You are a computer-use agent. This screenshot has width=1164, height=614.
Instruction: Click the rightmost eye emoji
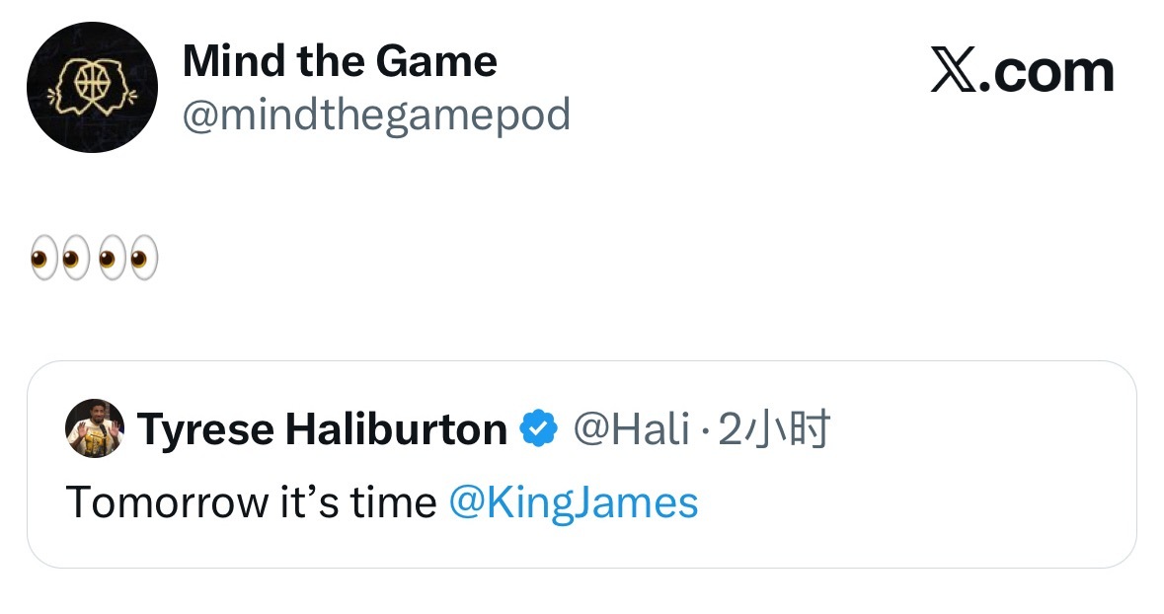point(143,258)
